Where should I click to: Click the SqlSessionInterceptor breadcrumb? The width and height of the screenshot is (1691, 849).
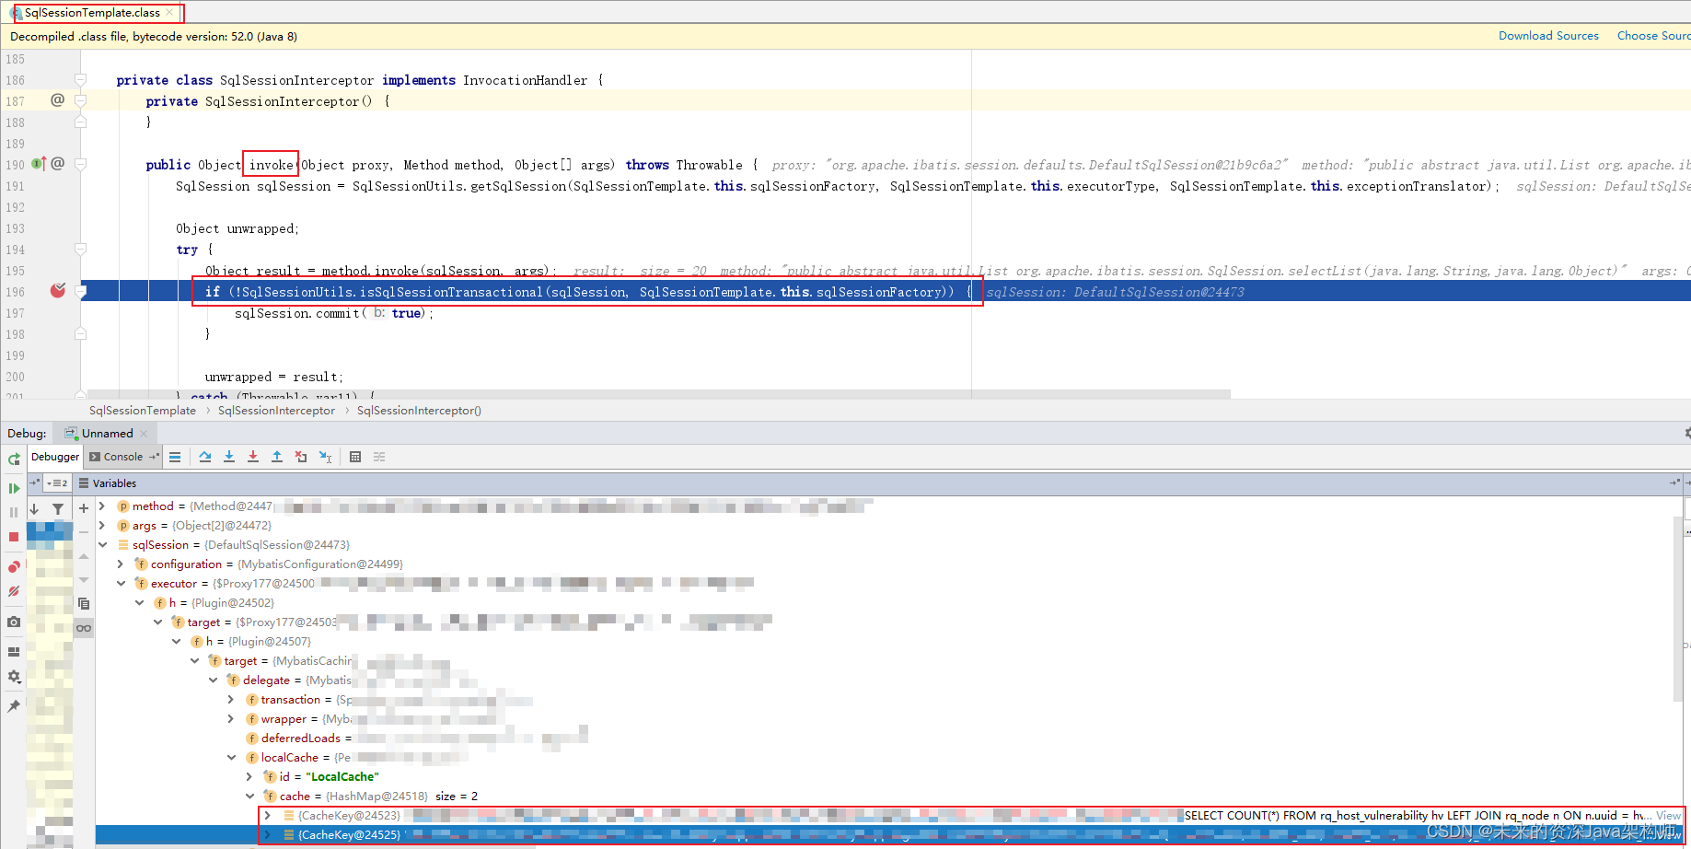[276, 410]
